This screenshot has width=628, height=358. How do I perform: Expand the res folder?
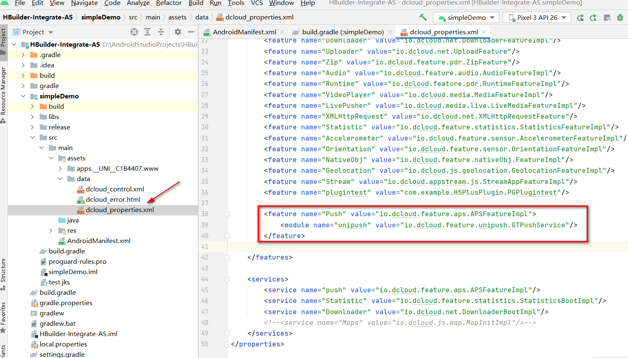51,230
